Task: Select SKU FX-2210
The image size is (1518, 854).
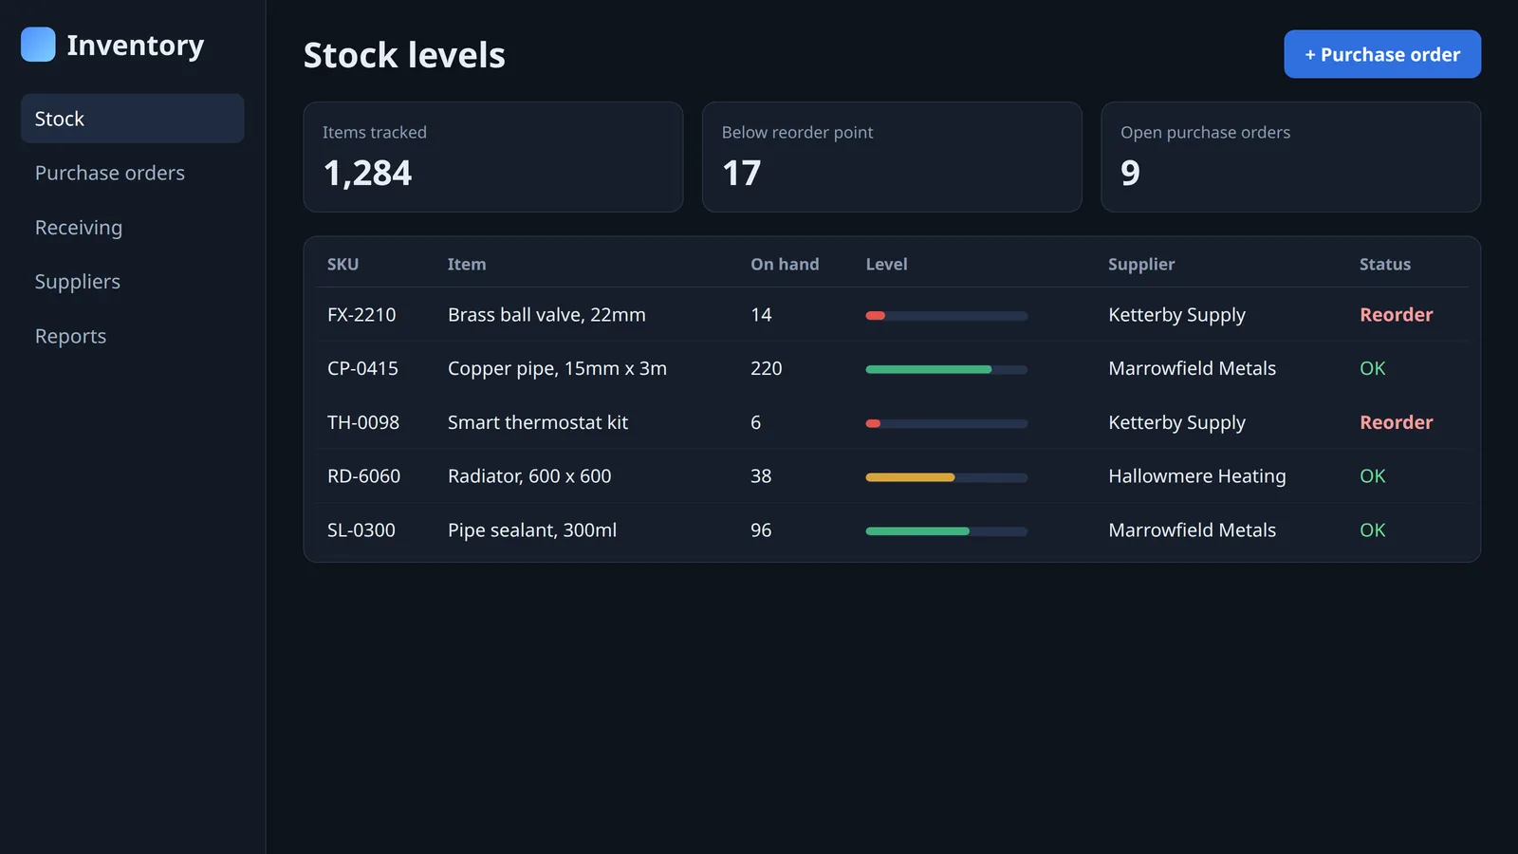Action: pyautogui.click(x=361, y=315)
